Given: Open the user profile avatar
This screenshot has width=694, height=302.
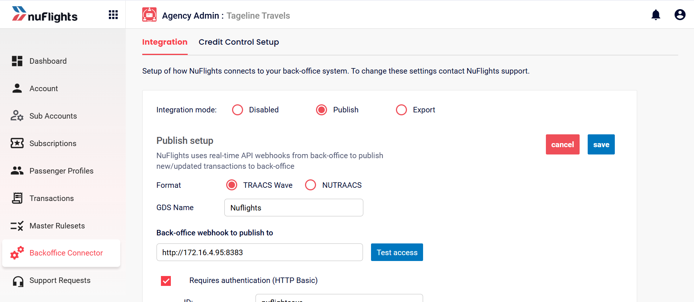Looking at the screenshot, I should 680,15.
